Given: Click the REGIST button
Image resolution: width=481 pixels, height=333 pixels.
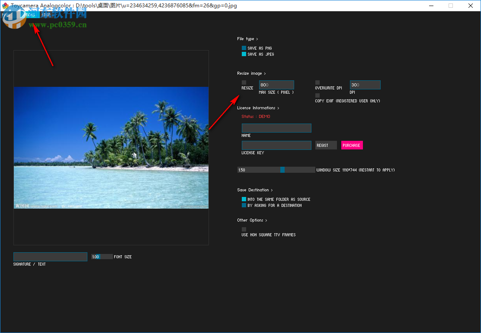Looking at the screenshot, I should 326,145.
